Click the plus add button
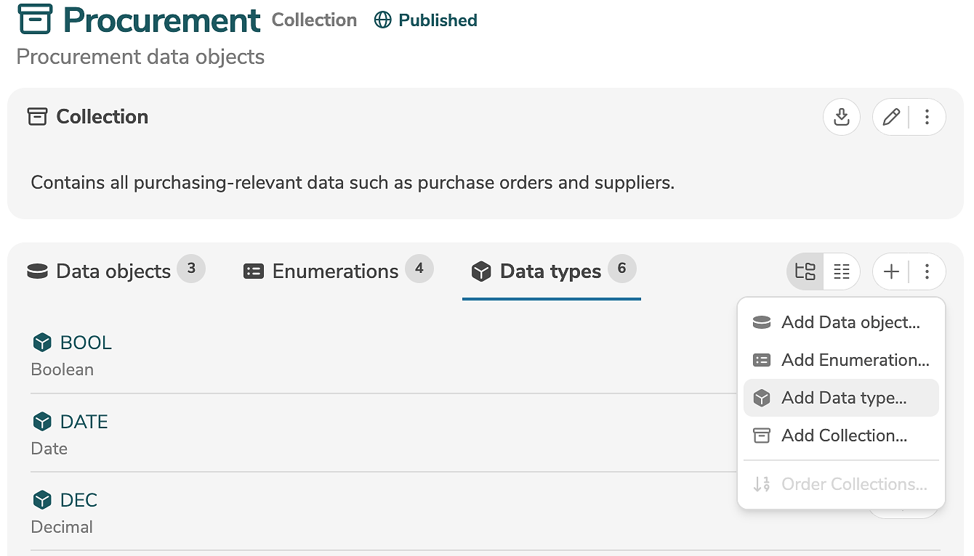 pyautogui.click(x=891, y=271)
